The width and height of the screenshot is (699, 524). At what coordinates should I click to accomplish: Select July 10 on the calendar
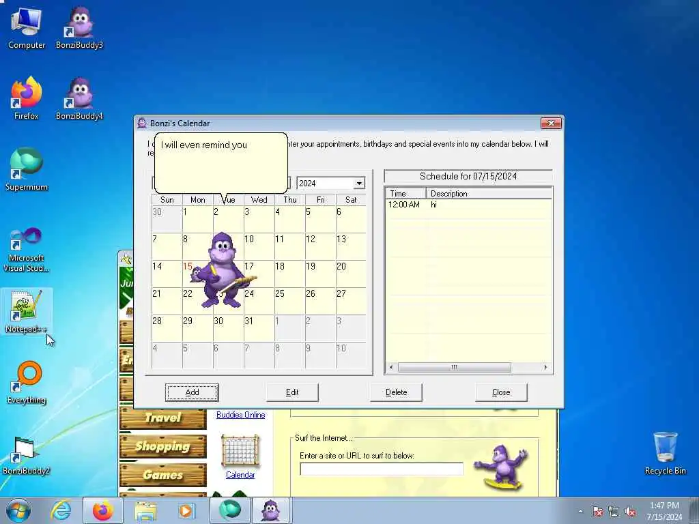259,246
